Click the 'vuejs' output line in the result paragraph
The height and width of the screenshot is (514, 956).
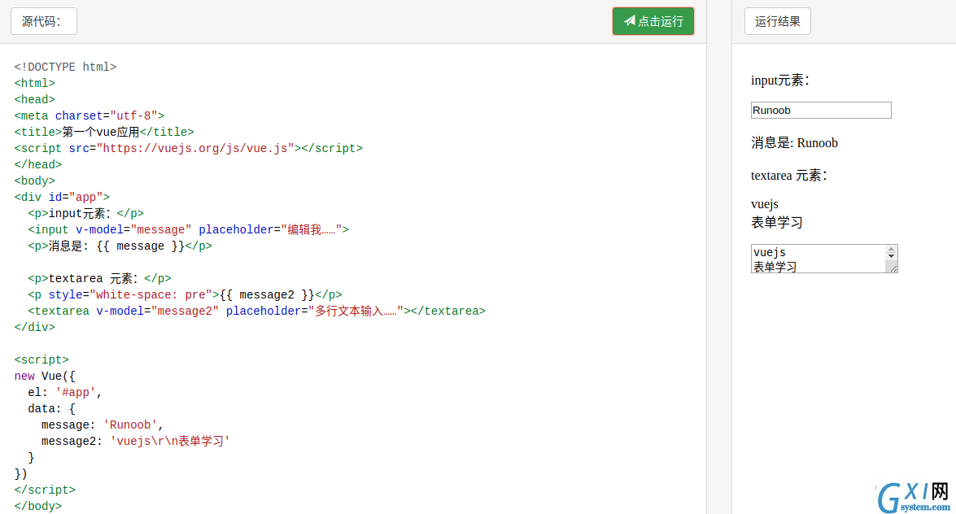[x=765, y=204]
